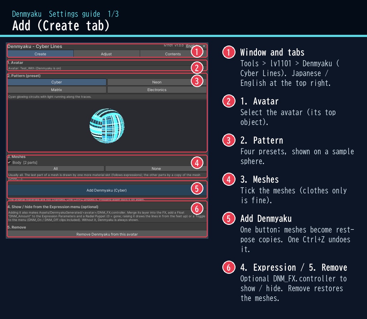
Task: Click Remove Denmyaku from this avatar
Action: (x=107, y=234)
